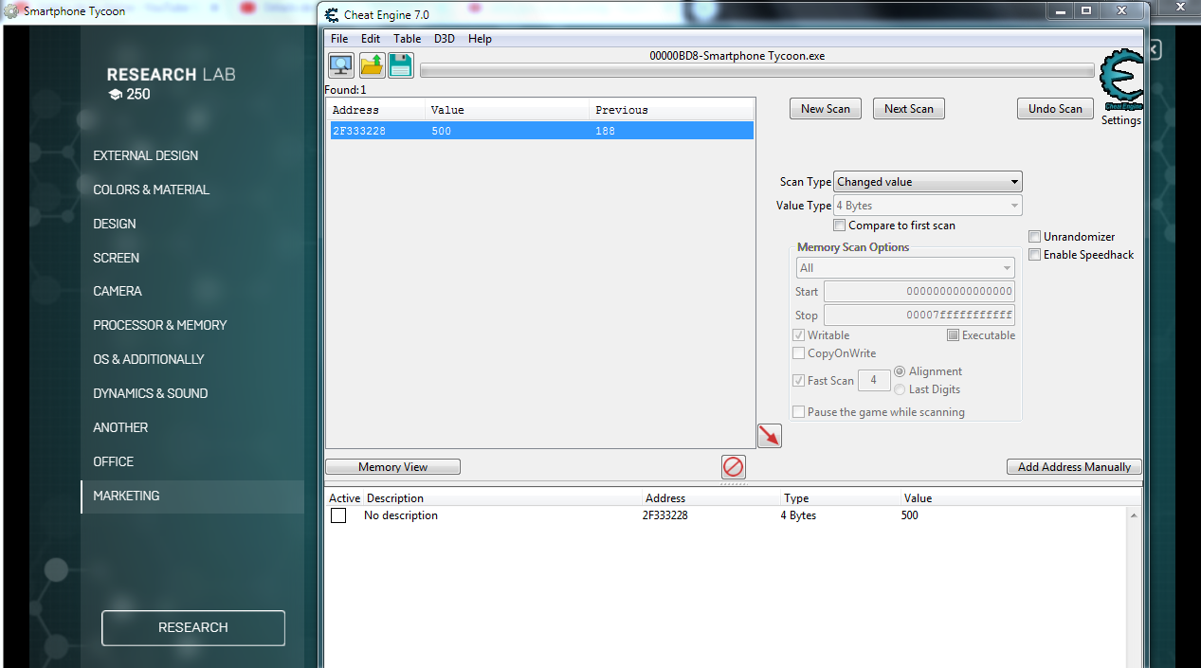This screenshot has width=1201, height=668.
Task: Check Pause the game while scanning
Action: tap(799, 412)
